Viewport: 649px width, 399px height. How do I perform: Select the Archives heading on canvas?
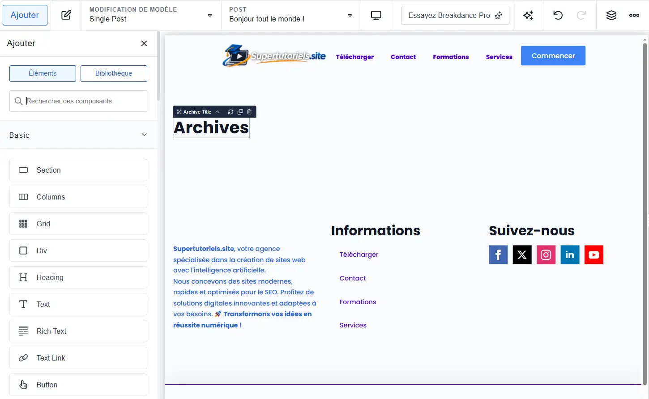coord(211,128)
